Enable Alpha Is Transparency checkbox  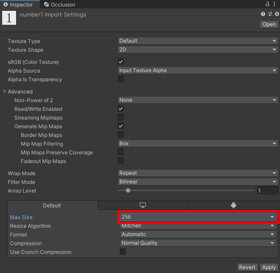(121, 80)
